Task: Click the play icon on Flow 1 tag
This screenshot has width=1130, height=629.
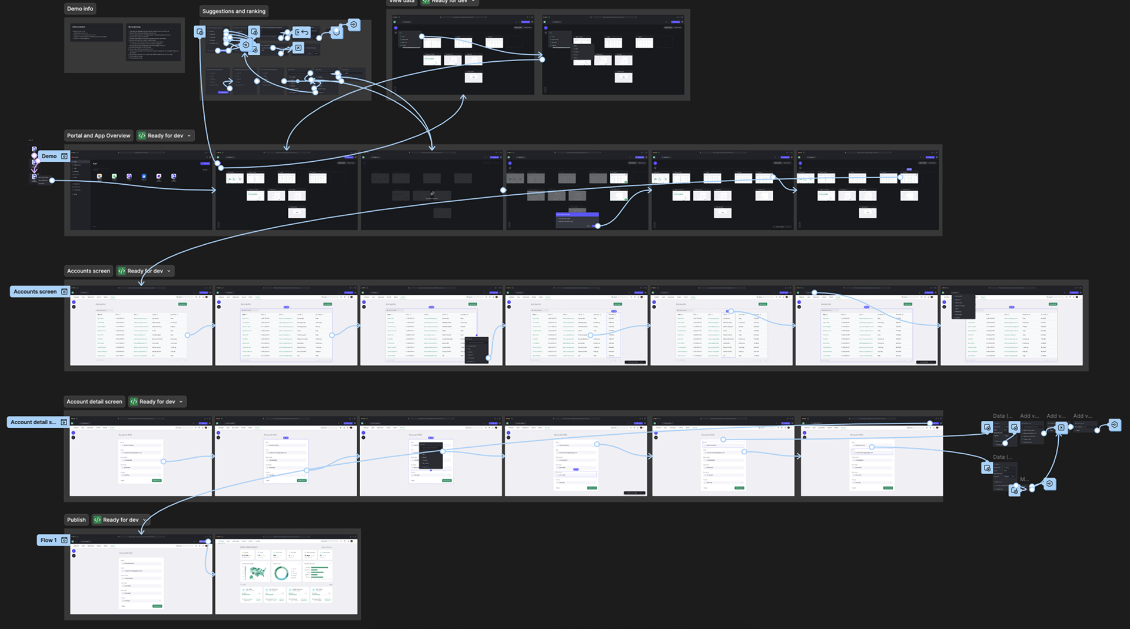Action: (64, 540)
